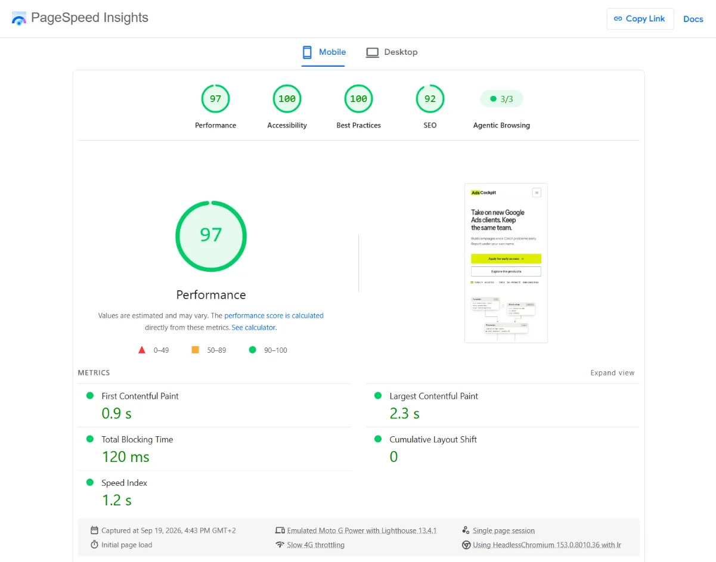Viewport: 716px width, 562px height.
Task: Click the orange square 50–89 legend icon
Action: tap(195, 350)
